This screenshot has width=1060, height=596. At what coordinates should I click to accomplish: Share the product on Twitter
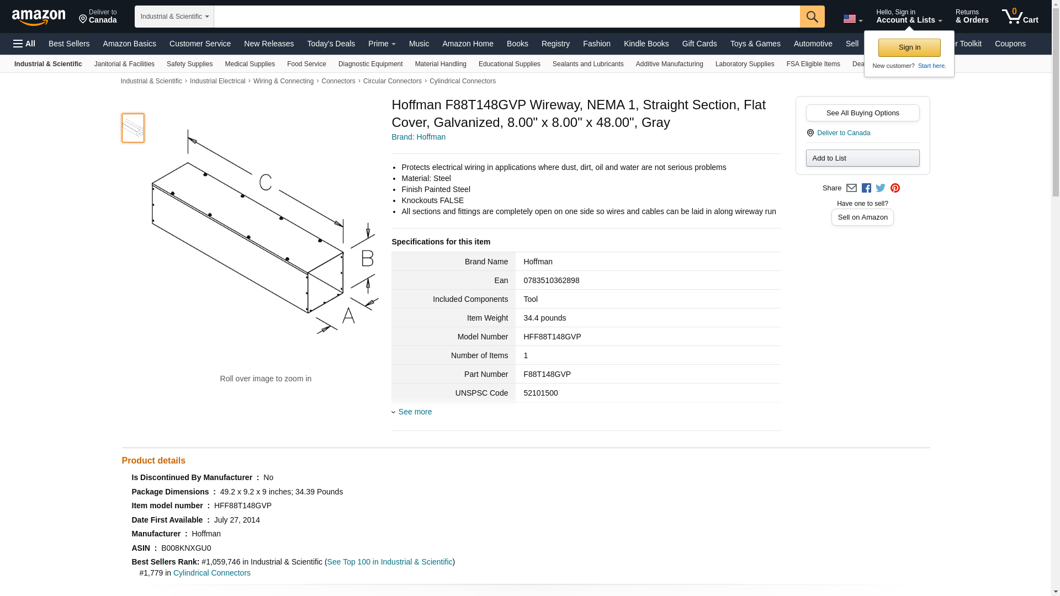point(881,188)
